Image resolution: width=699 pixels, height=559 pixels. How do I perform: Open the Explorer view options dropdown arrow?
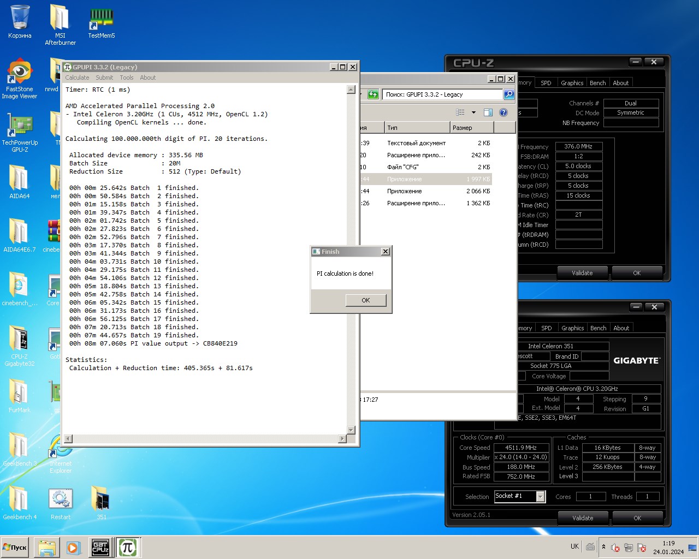(473, 112)
